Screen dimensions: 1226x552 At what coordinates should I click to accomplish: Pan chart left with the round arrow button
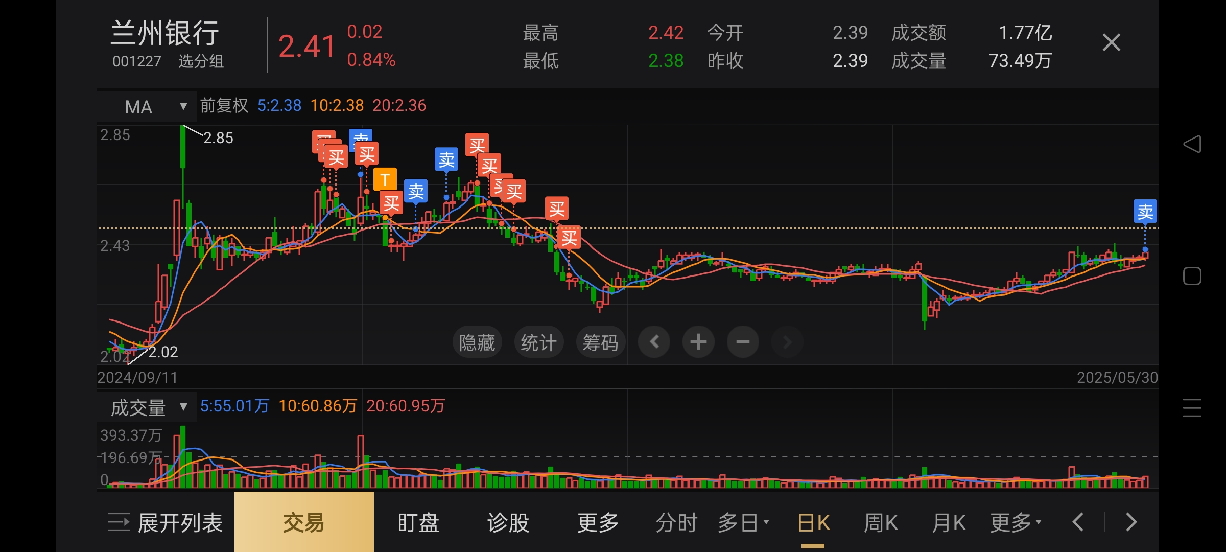pos(654,341)
